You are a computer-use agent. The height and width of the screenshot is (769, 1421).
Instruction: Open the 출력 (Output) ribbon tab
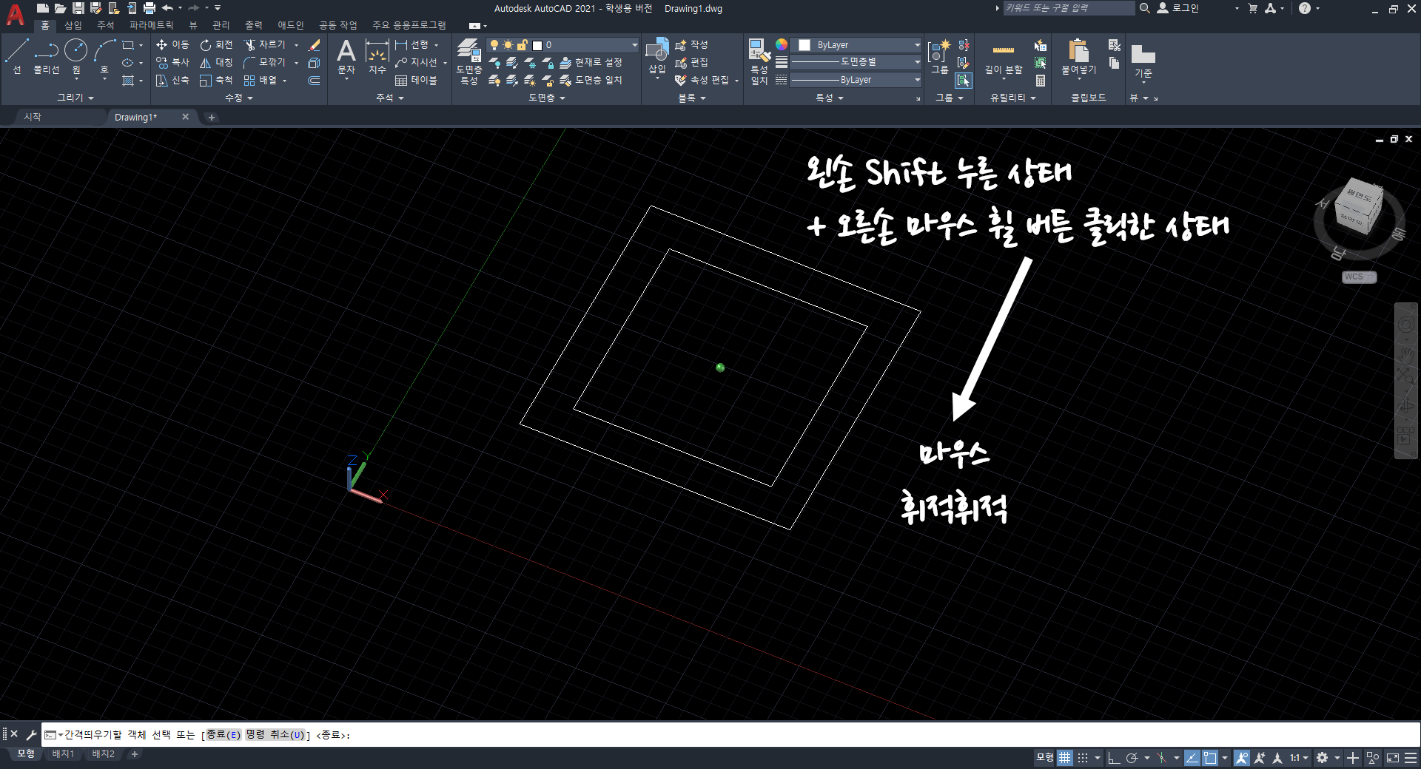(x=254, y=25)
